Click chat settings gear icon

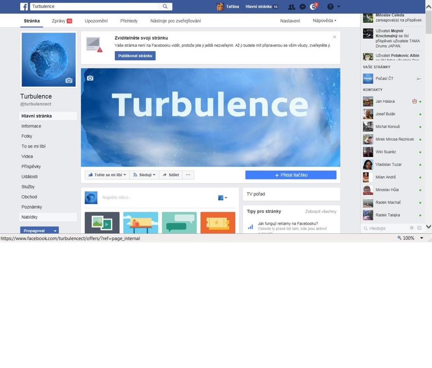point(412,228)
